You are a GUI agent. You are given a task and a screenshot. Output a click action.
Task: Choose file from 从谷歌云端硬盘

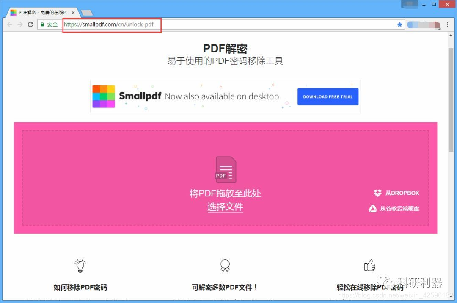[x=394, y=209]
